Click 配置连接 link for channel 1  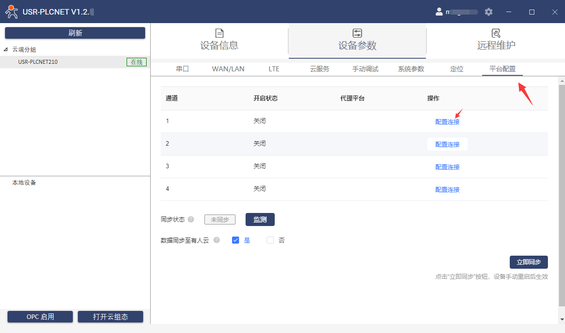(447, 122)
